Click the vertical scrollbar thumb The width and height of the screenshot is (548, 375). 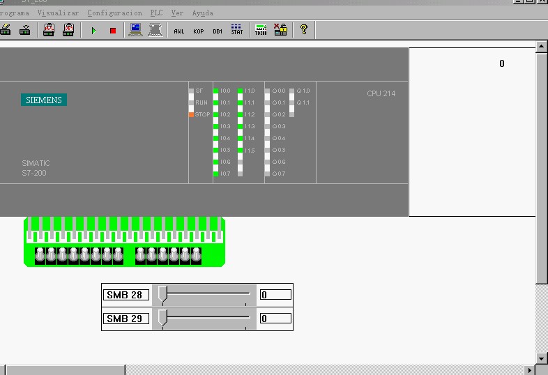[x=541, y=168]
